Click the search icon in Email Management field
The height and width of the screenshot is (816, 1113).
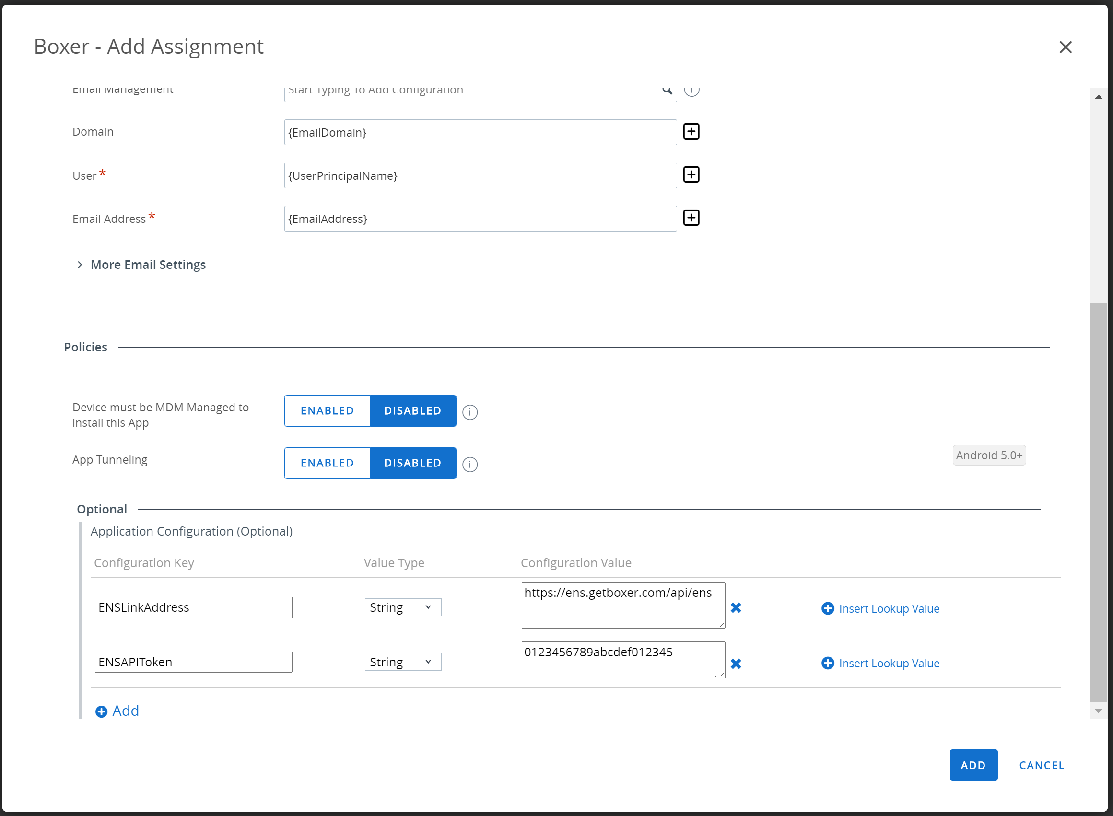click(x=667, y=91)
